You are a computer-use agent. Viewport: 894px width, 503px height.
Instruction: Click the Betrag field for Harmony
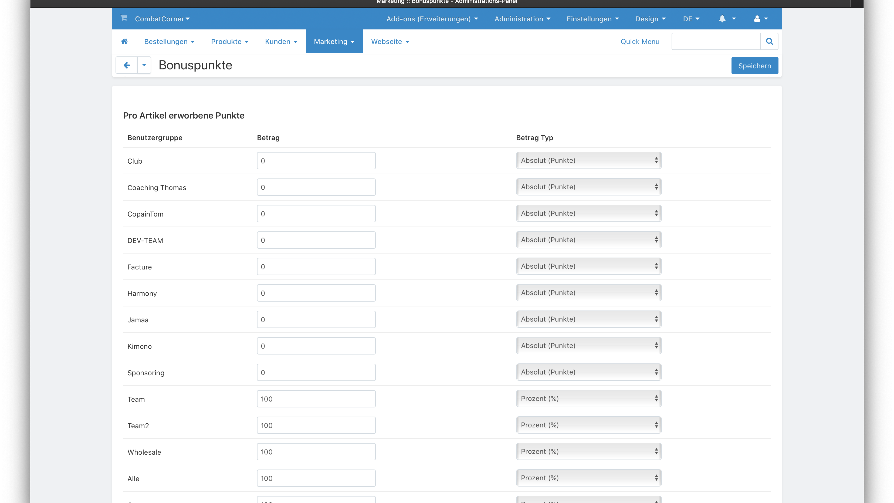pyautogui.click(x=316, y=293)
